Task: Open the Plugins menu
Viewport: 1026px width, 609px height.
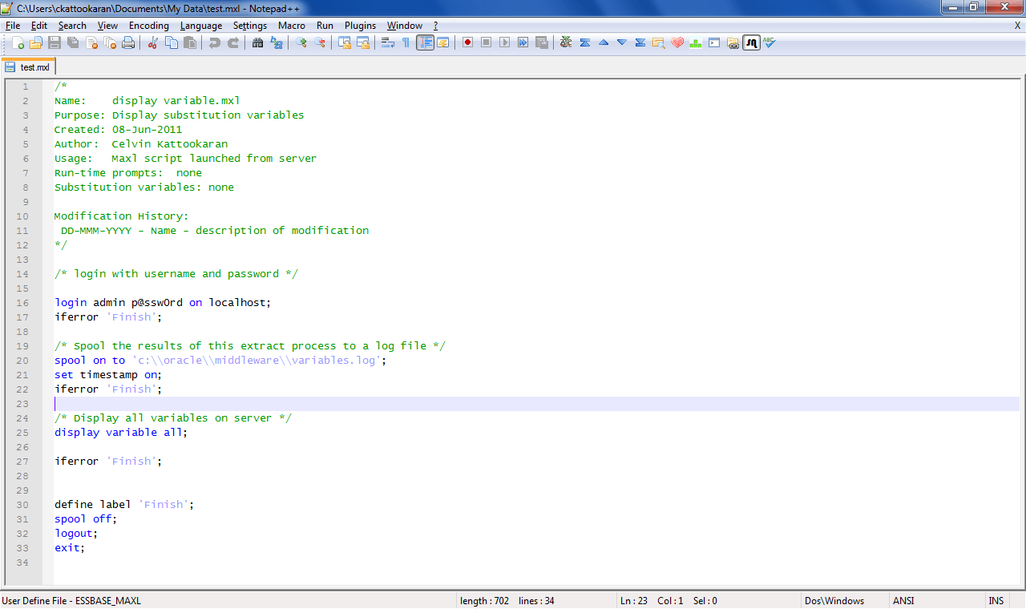Action: [360, 26]
